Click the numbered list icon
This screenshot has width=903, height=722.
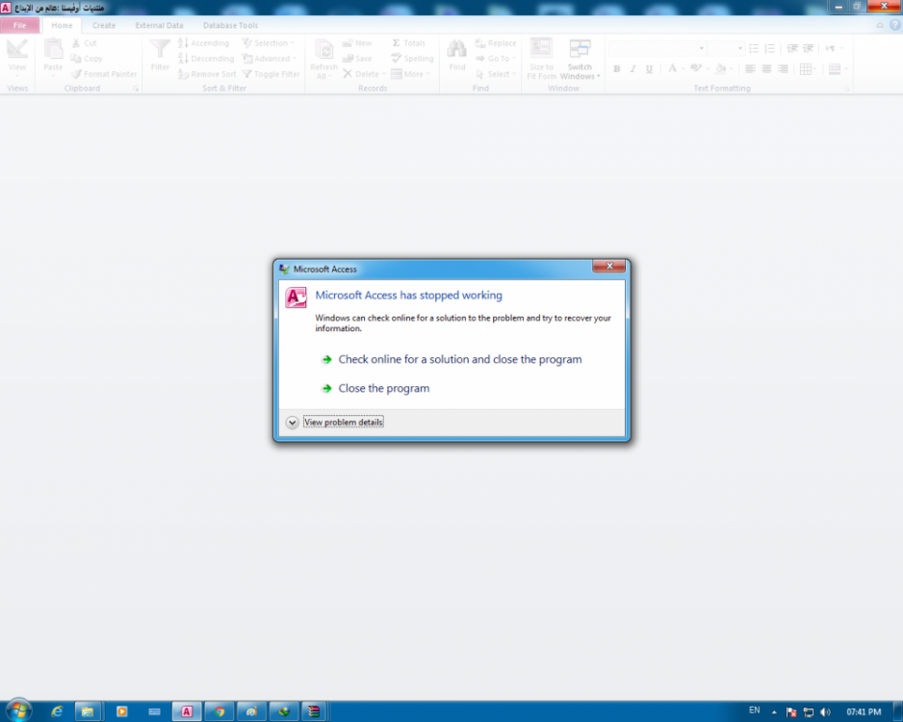tap(770, 48)
